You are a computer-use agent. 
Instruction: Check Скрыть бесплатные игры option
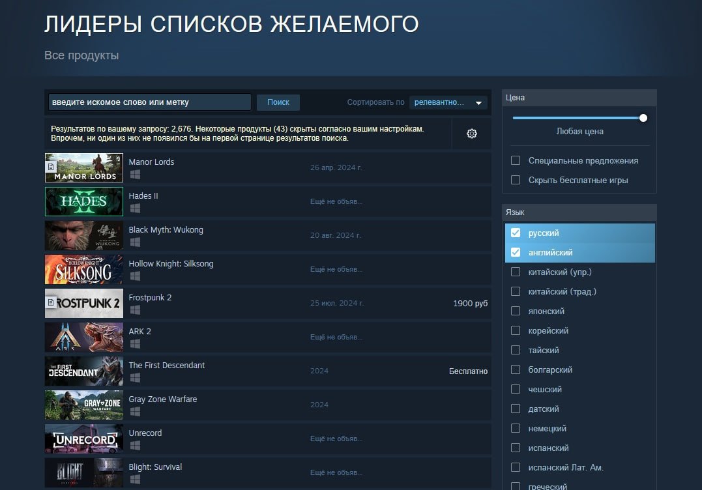[x=516, y=180]
